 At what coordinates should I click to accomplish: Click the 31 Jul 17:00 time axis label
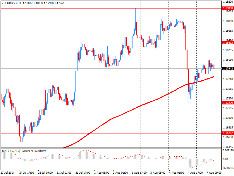pos(83,173)
